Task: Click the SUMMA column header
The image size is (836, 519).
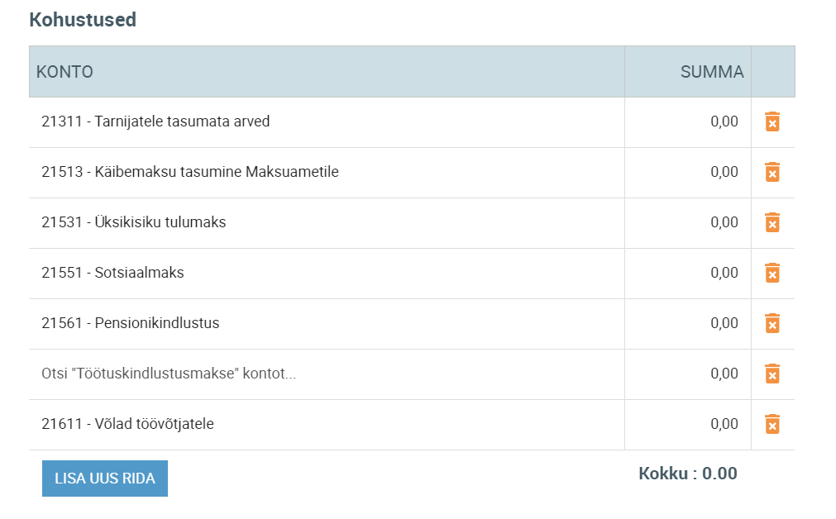Action: [712, 71]
